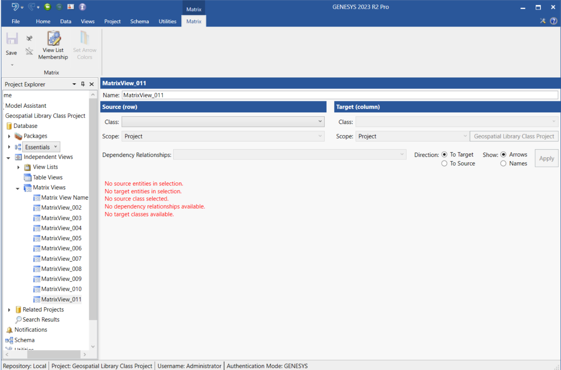561x370 pixels.
Task: Select the To Target direction radio
Action: (444, 154)
